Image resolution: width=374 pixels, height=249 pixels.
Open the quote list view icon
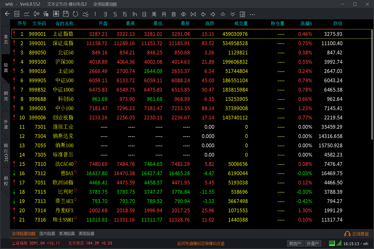pyautogui.click(x=17, y=14)
